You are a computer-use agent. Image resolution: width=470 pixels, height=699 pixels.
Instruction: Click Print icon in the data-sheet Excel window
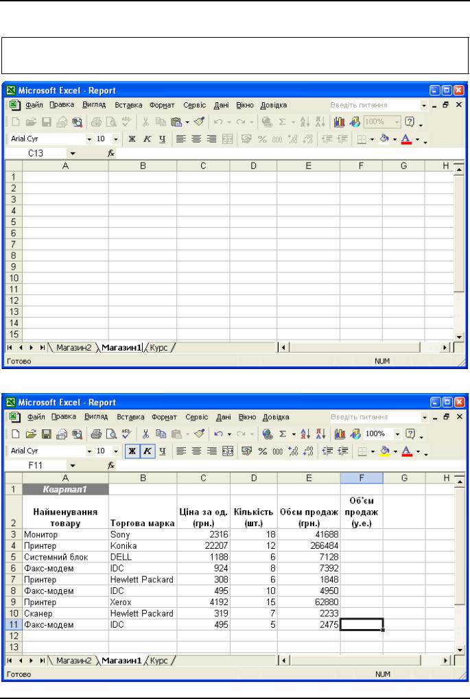(x=96, y=434)
